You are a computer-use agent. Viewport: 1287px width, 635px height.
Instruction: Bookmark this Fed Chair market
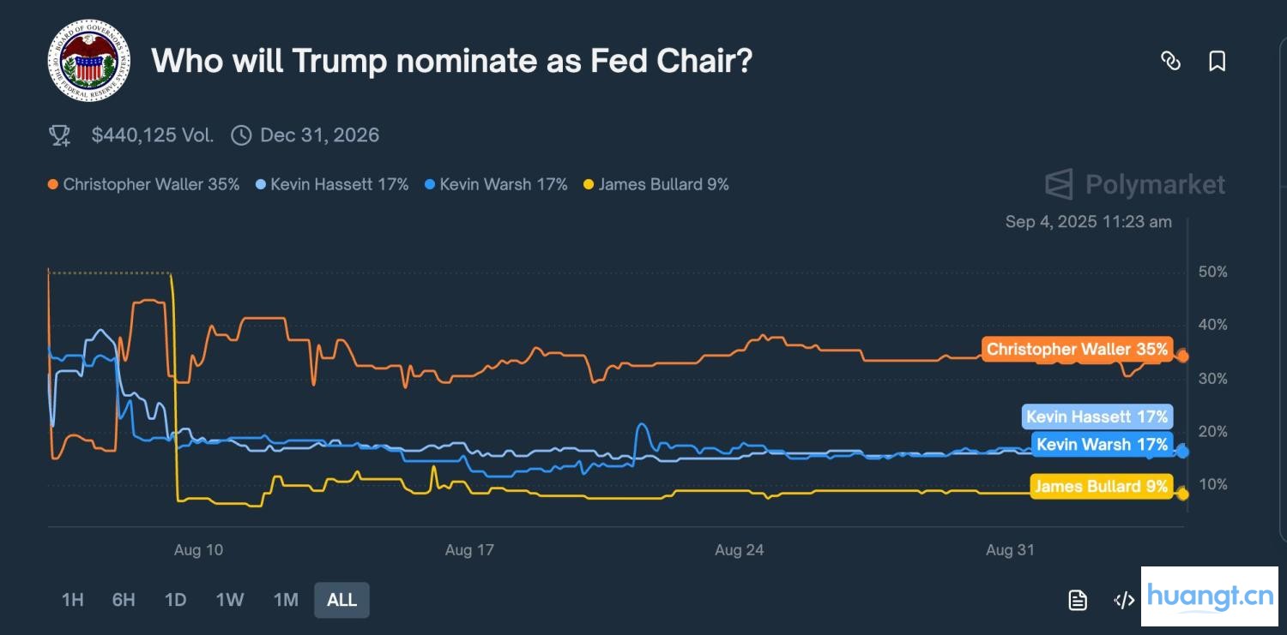pos(1217,61)
